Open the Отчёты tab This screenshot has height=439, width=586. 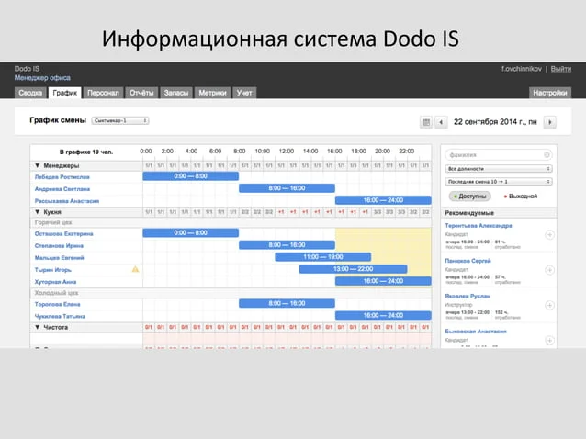[x=141, y=93]
